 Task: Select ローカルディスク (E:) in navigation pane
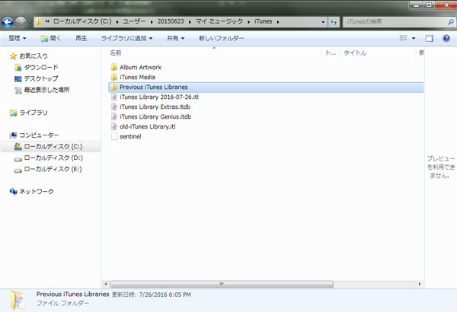(x=48, y=169)
